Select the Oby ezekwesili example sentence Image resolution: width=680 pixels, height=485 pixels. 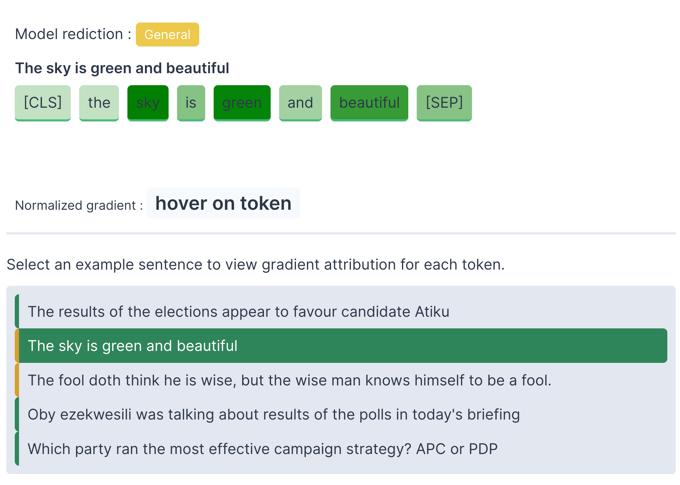[273, 414]
